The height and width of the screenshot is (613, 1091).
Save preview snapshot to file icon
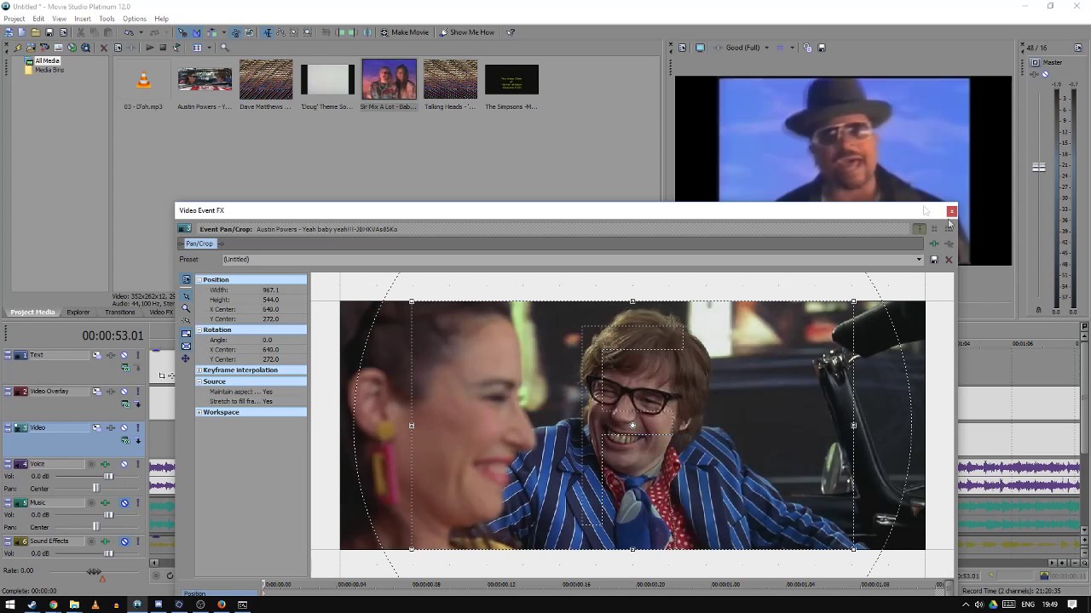coord(822,48)
